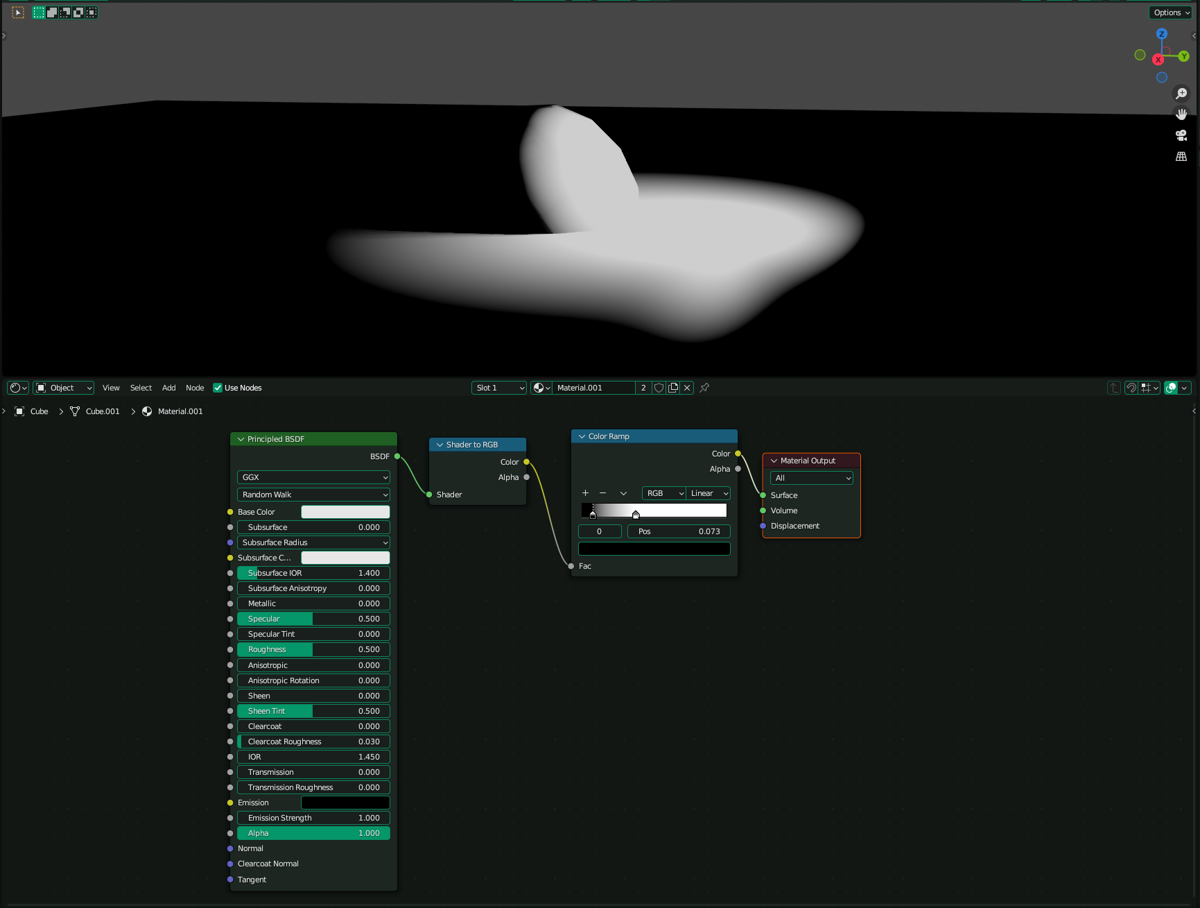
Task: Click the Emission color swatch
Action: [x=345, y=803]
